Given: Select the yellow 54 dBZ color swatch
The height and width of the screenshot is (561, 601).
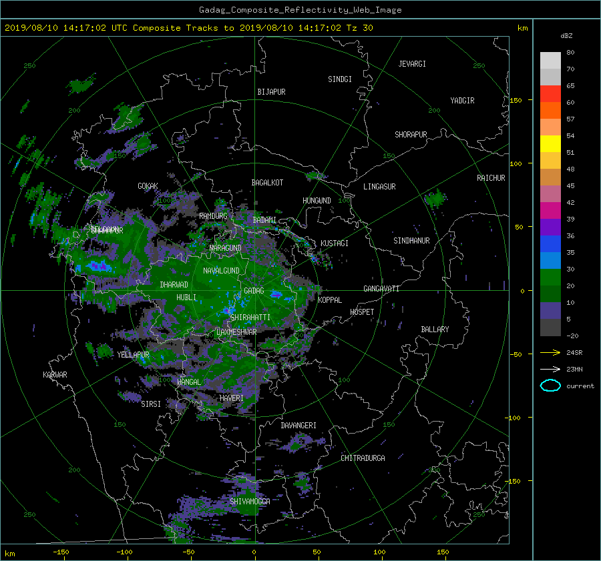Looking at the screenshot, I should pos(550,143).
